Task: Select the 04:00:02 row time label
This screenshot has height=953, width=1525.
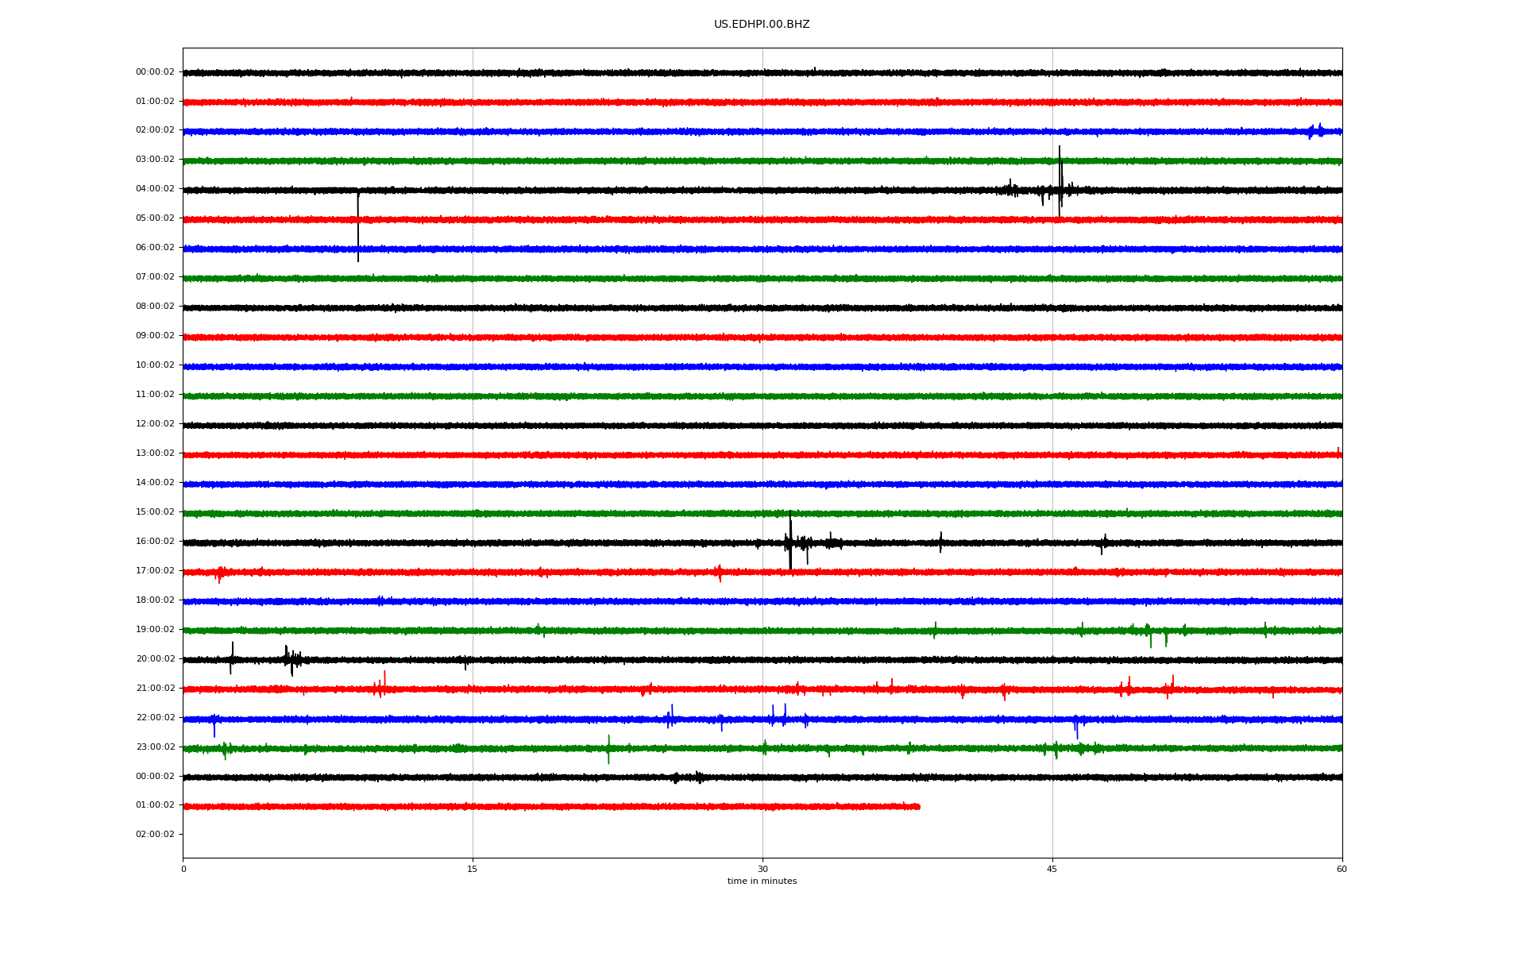Action: [x=155, y=189]
